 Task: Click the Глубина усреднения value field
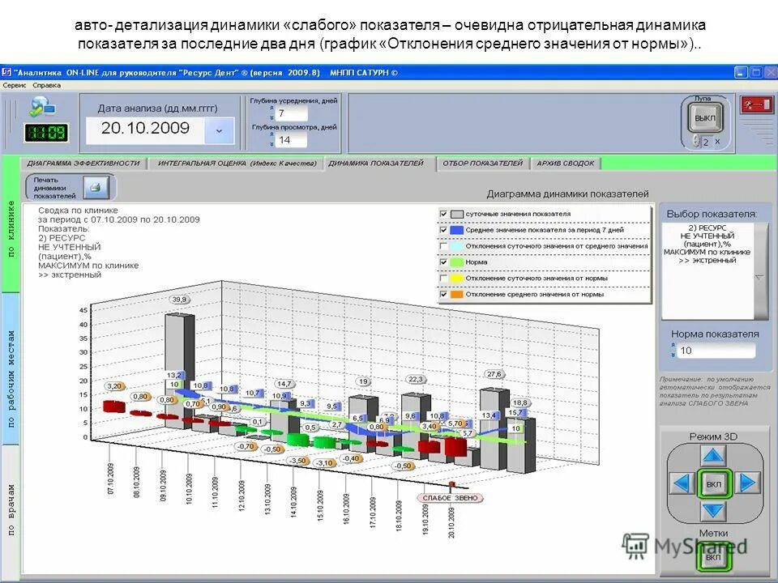(x=291, y=113)
